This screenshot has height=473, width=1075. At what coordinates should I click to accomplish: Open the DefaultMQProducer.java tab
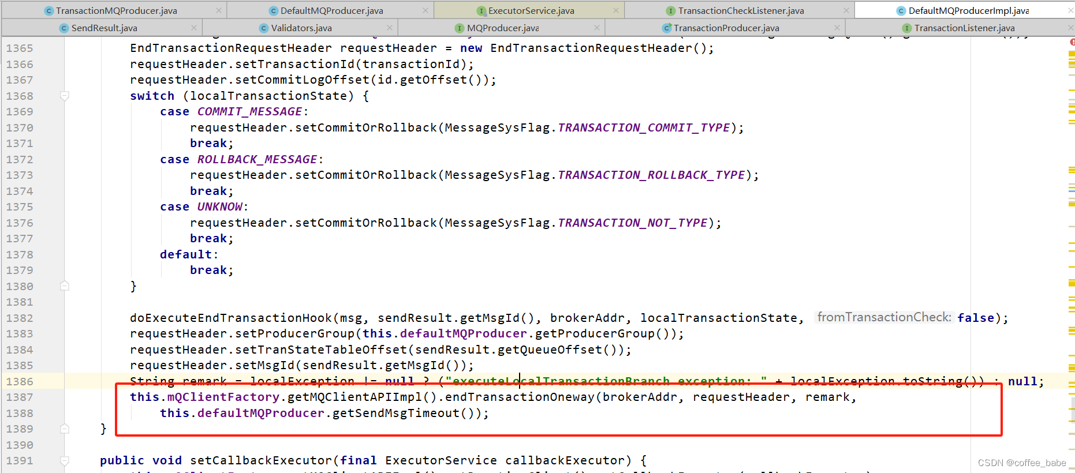[331, 10]
